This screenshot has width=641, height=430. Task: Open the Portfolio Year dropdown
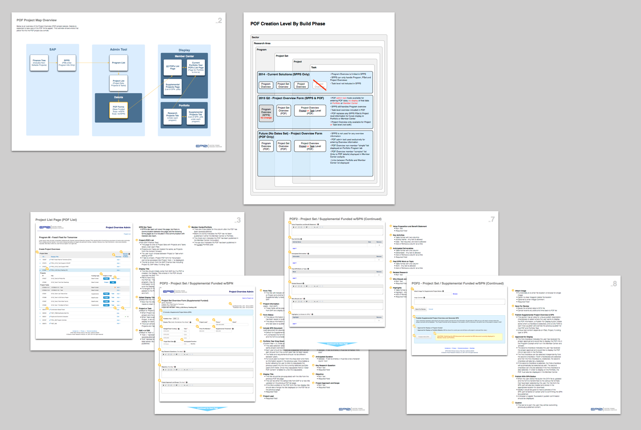pyautogui.click(x=175, y=318)
